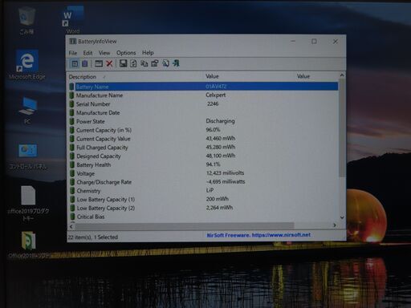Screen dimensions: 411x308
Task: Select the Power State row
Action: [x=203, y=121]
